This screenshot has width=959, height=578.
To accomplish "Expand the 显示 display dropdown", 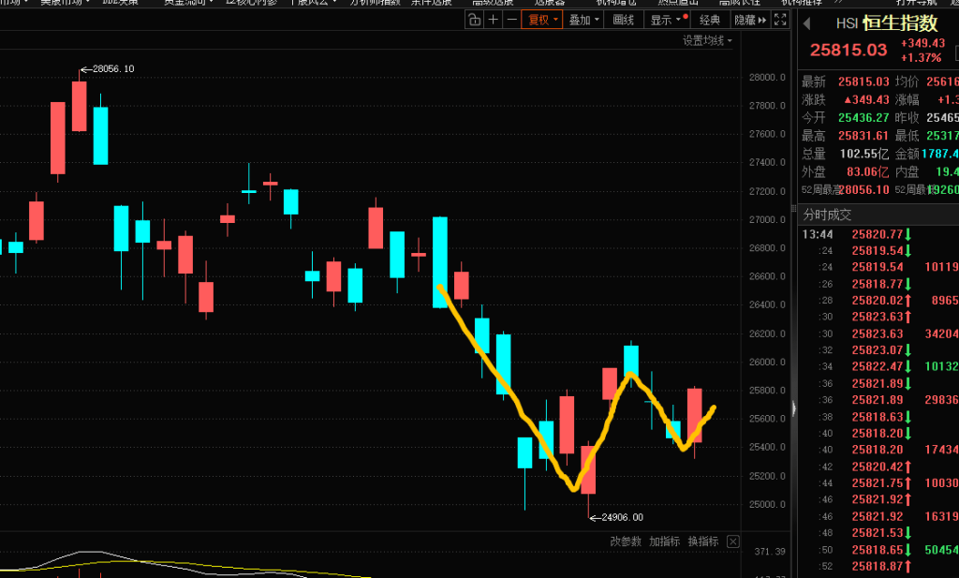I will pos(669,20).
